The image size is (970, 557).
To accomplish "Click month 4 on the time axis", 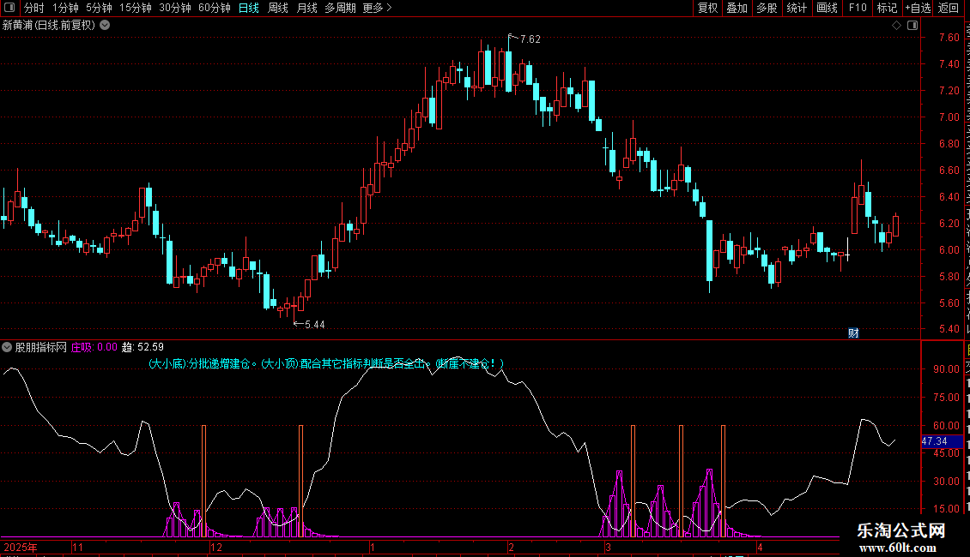I will pyautogui.click(x=761, y=547).
